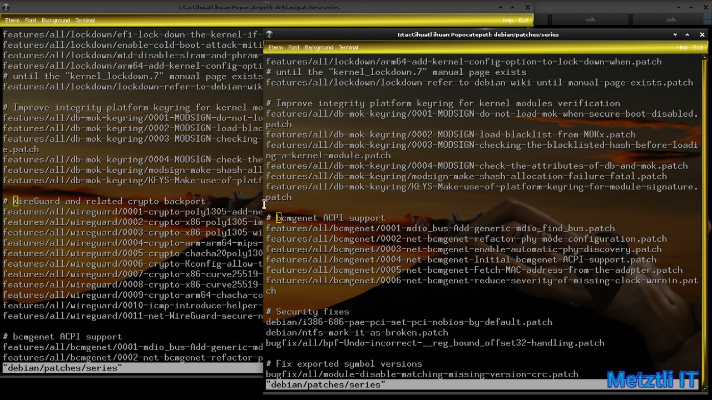Click 'lockdown/efi-lock-down-the-kernel-if-' line in back window
This screenshot has width=712, height=400.
133,34
